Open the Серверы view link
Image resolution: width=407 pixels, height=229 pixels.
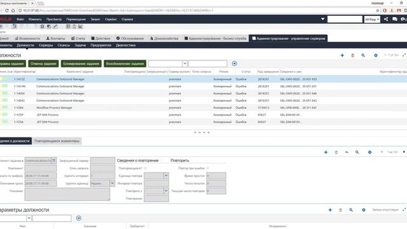pos(46,45)
